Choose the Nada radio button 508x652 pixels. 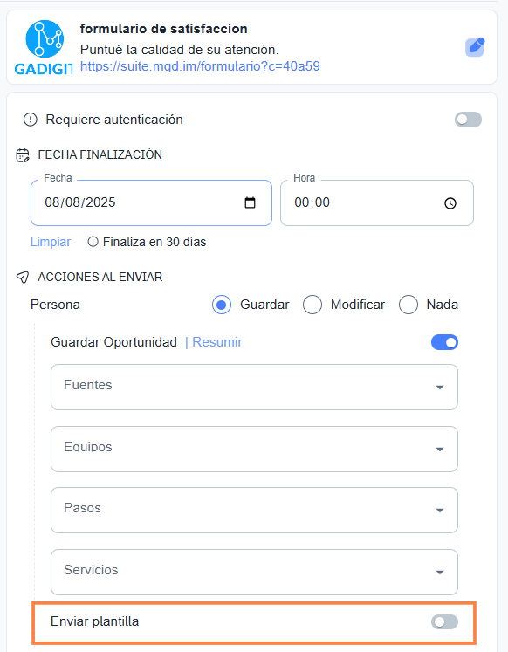[x=408, y=305]
